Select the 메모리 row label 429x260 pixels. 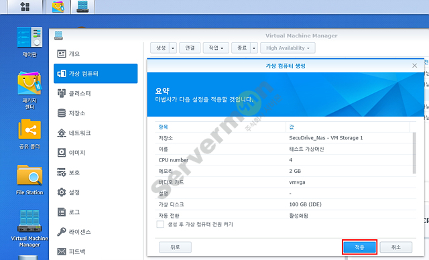click(x=166, y=171)
